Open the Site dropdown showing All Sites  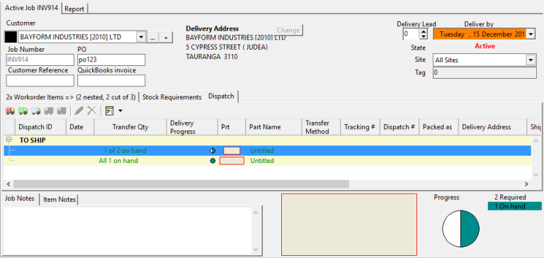531,60
